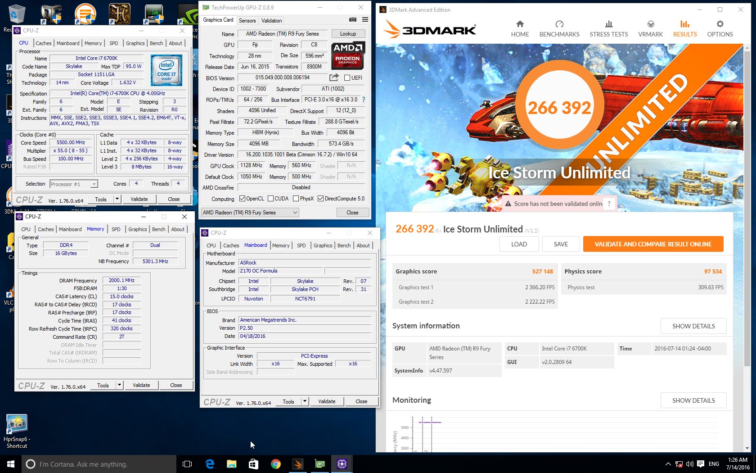Open Tools dropdown arrow in CPU-Z CPU window

click(x=117, y=199)
